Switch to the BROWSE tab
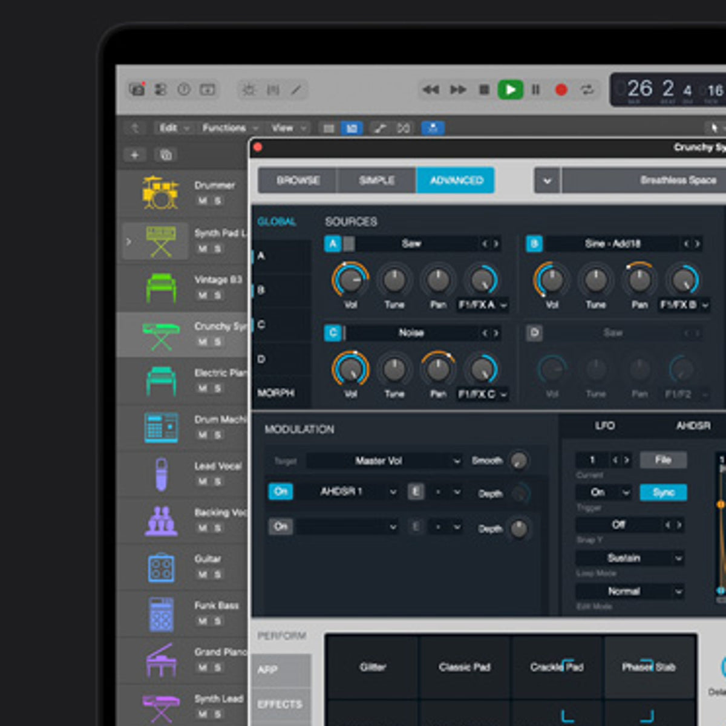726x726 pixels. pos(298,180)
